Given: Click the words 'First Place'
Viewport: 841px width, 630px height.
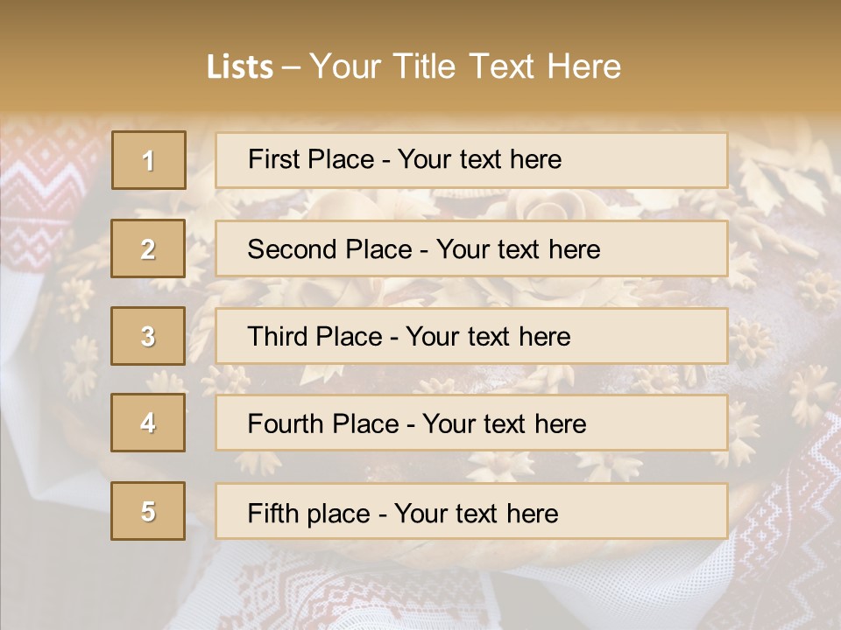Looking at the screenshot, I should tap(311, 159).
